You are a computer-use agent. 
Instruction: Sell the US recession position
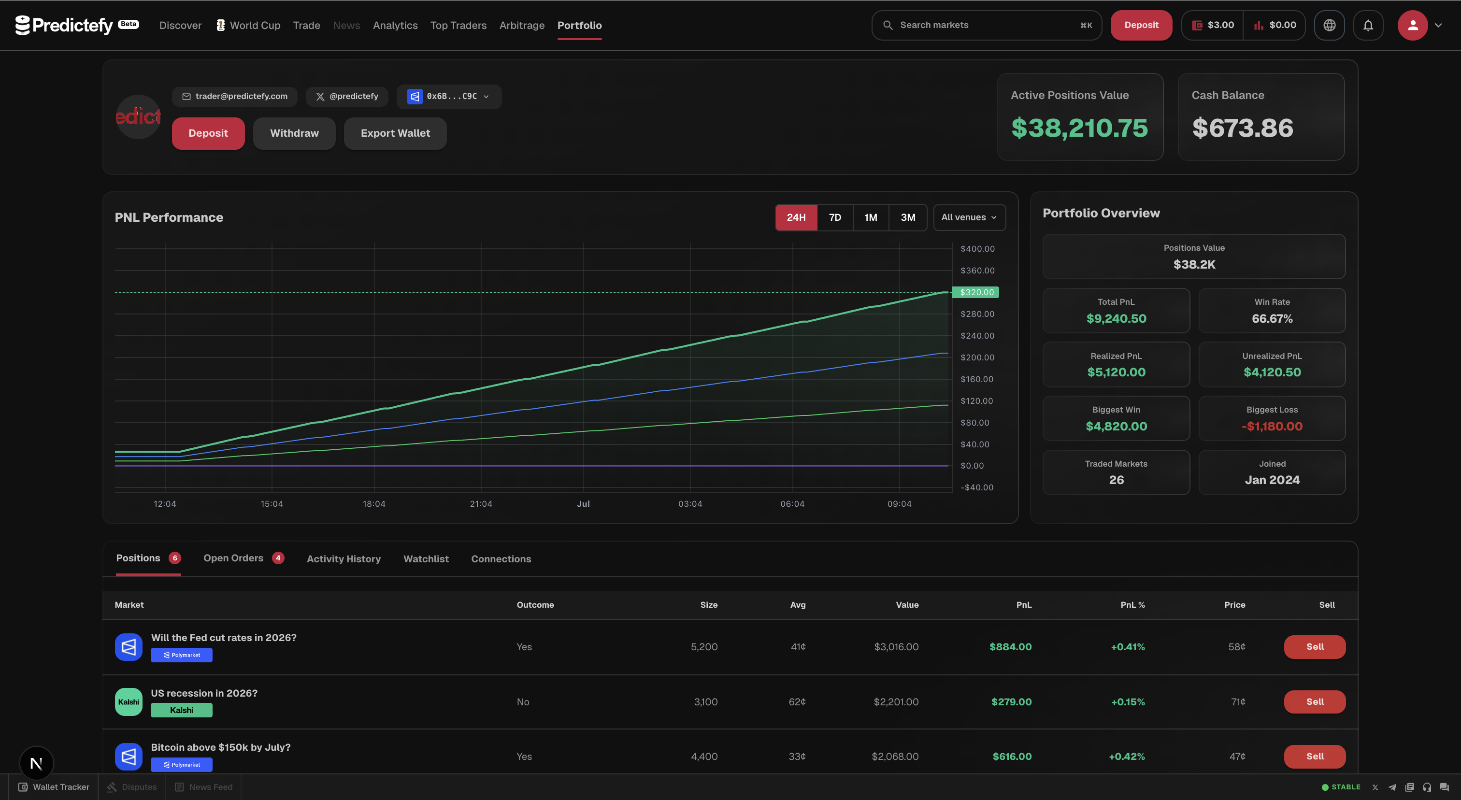[1315, 702]
